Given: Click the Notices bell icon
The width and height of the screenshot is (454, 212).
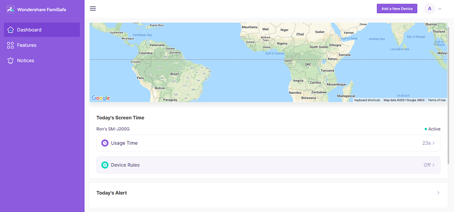Looking at the screenshot, I should click(x=11, y=60).
